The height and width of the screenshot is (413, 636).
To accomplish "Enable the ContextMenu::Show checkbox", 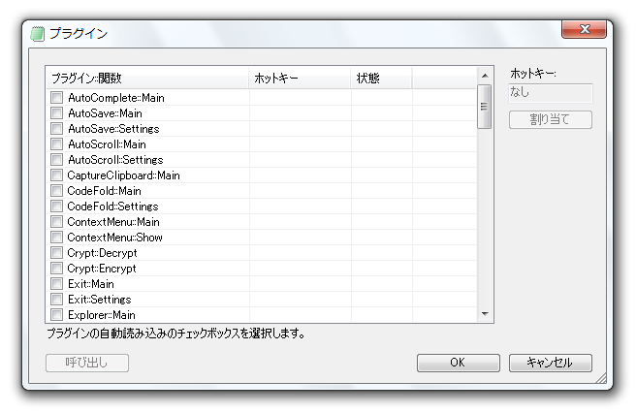I will (x=57, y=237).
